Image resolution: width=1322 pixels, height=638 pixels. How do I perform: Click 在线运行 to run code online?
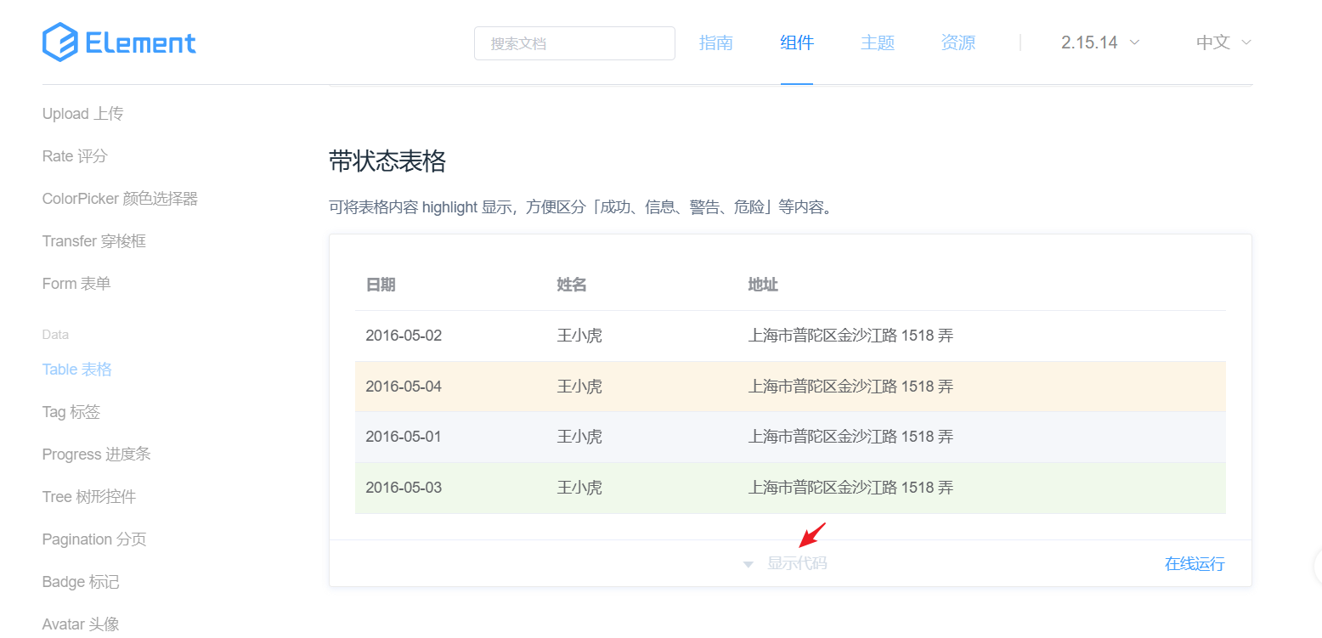[1194, 562]
